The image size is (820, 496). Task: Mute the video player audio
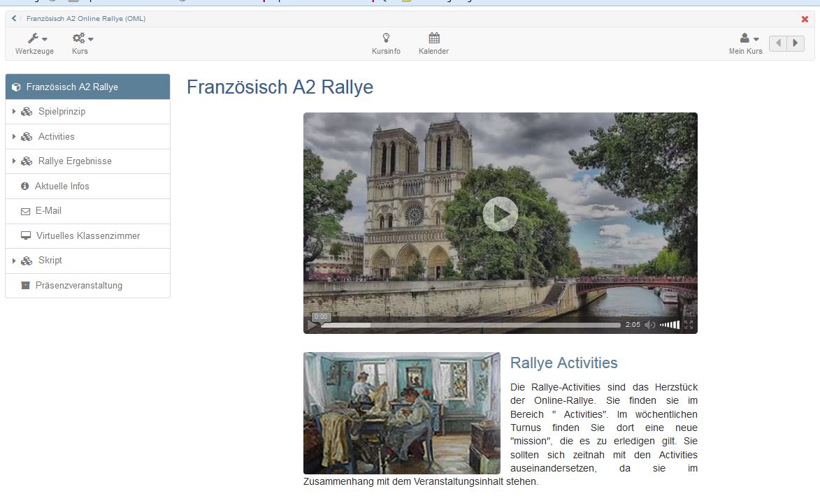click(x=648, y=324)
